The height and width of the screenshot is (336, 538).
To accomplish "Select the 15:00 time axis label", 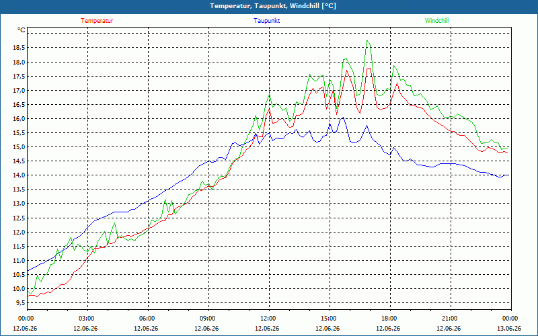I will [330, 319].
